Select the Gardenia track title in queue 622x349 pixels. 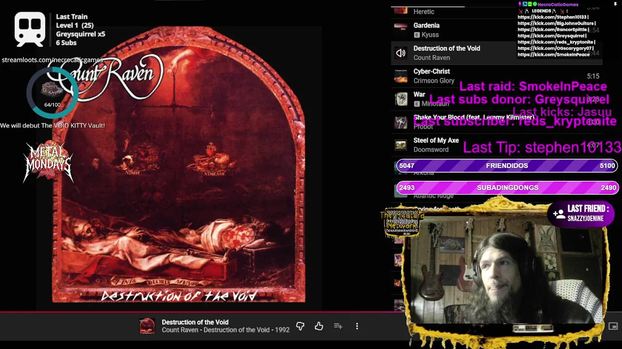pyautogui.click(x=426, y=25)
